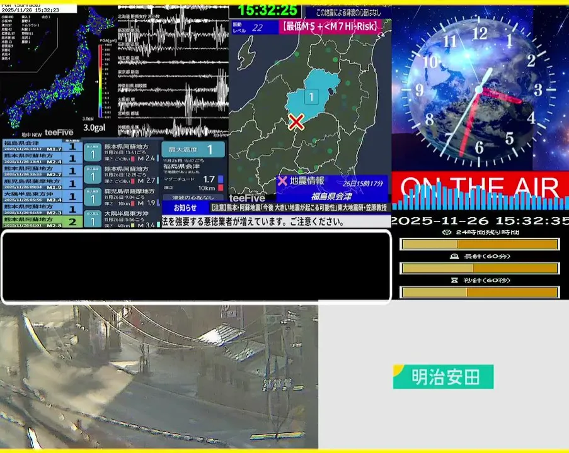Click the 26日15時17分 time in the banner

click(x=362, y=183)
